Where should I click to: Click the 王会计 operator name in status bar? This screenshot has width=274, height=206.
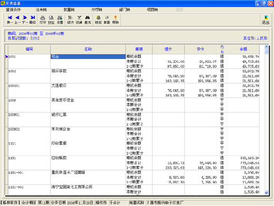tap(115, 203)
